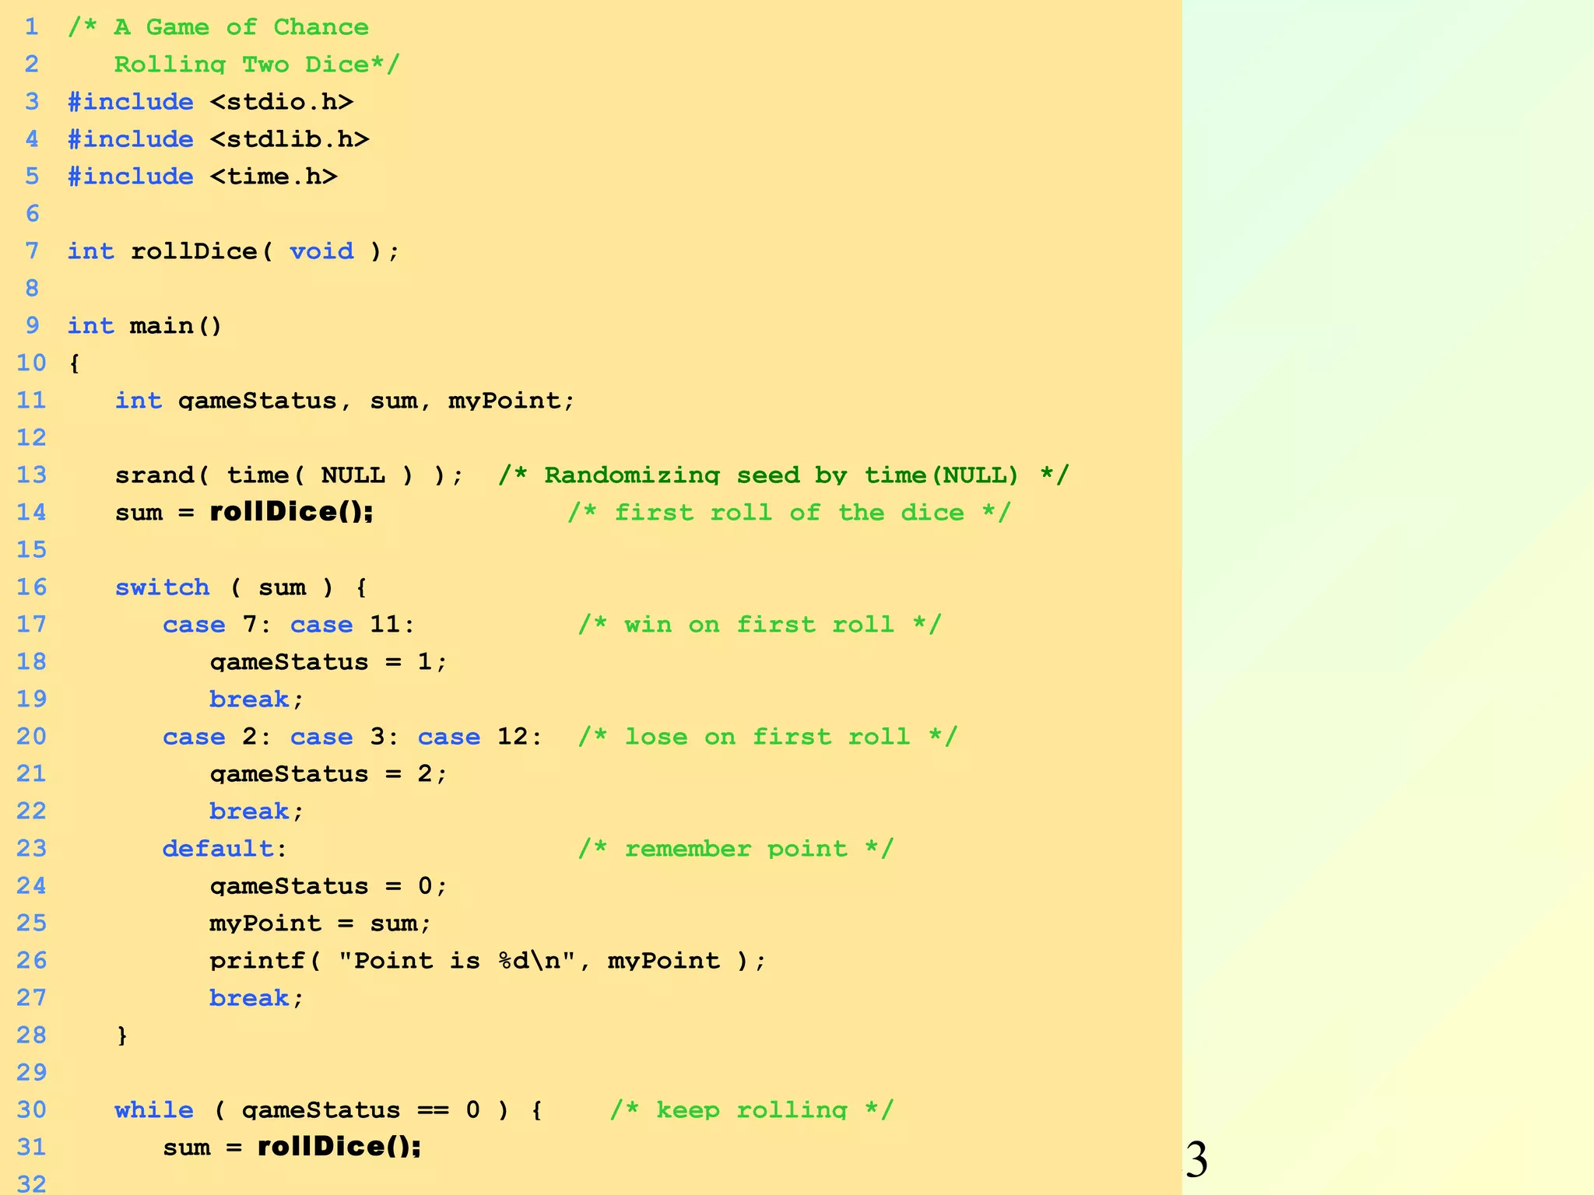This screenshot has height=1195, width=1594.
Task: Click the "default:" label
Action: (225, 849)
